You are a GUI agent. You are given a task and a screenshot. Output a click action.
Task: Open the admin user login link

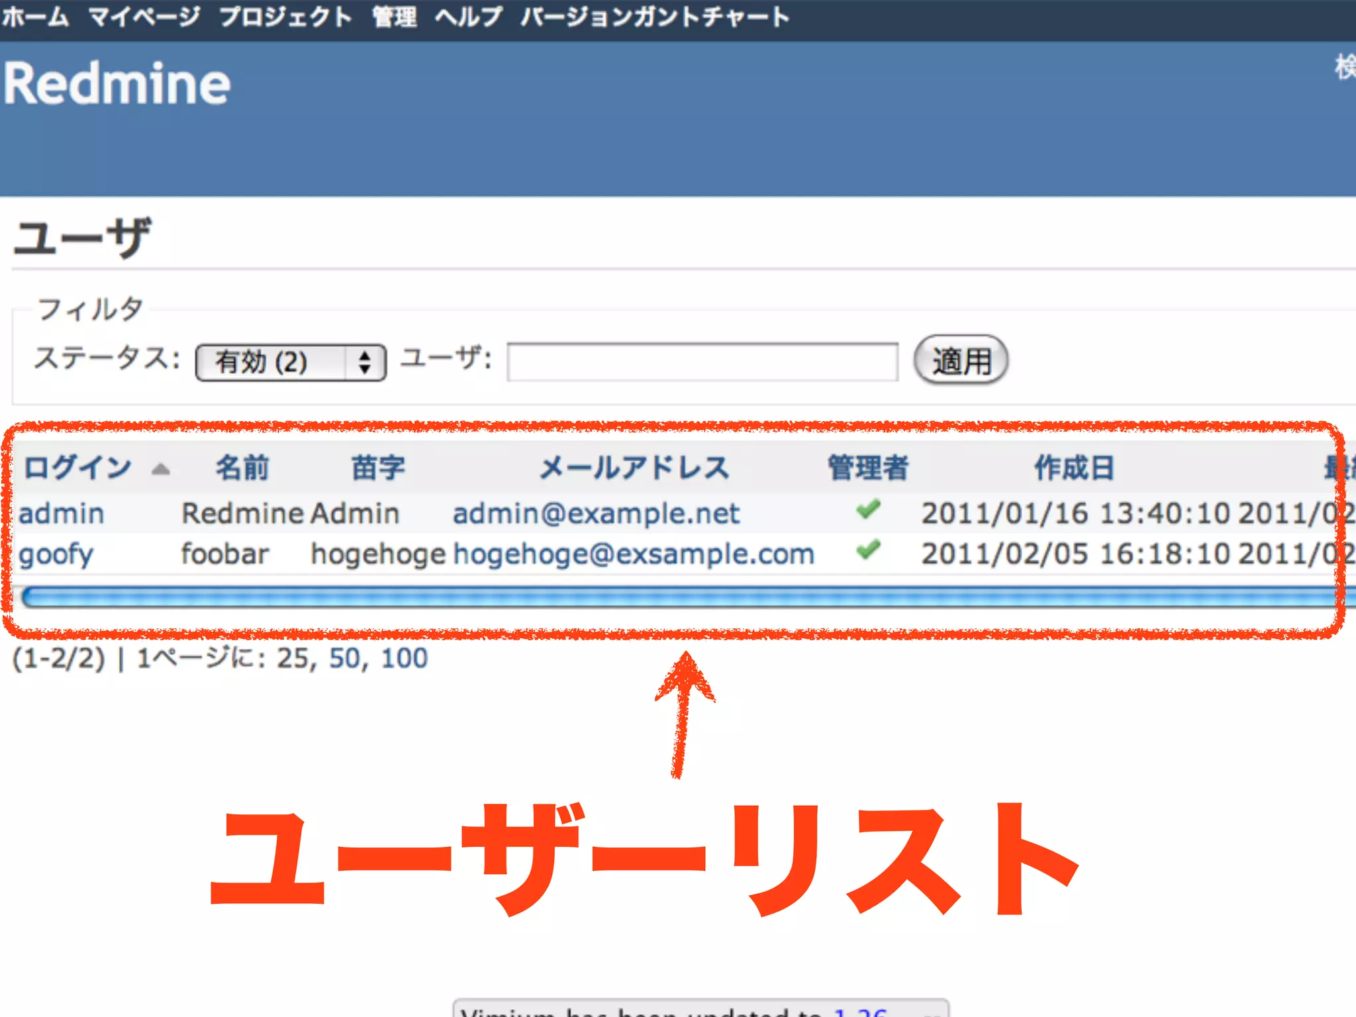[x=62, y=514]
